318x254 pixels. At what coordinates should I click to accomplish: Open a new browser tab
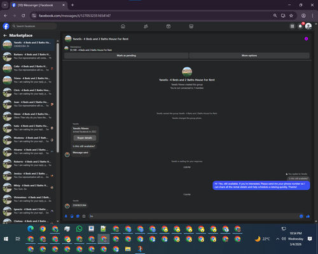[73, 5]
